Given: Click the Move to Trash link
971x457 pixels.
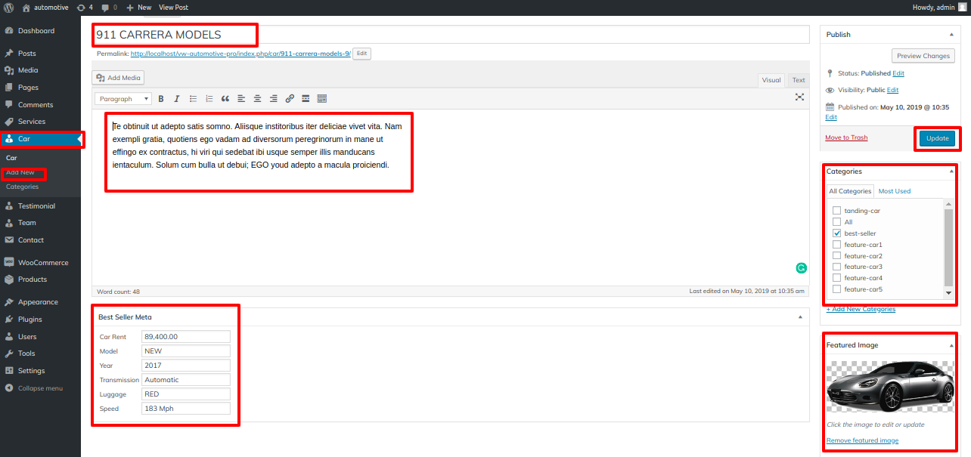Looking at the screenshot, I should [846, 137].
